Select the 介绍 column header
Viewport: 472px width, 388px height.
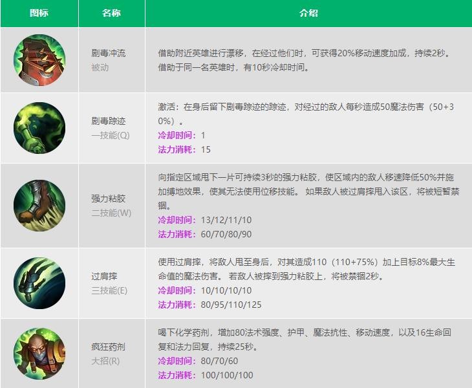click(x=308, y=13)
